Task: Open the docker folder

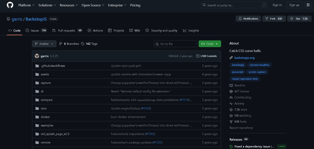Action: [x=45, y=117]
